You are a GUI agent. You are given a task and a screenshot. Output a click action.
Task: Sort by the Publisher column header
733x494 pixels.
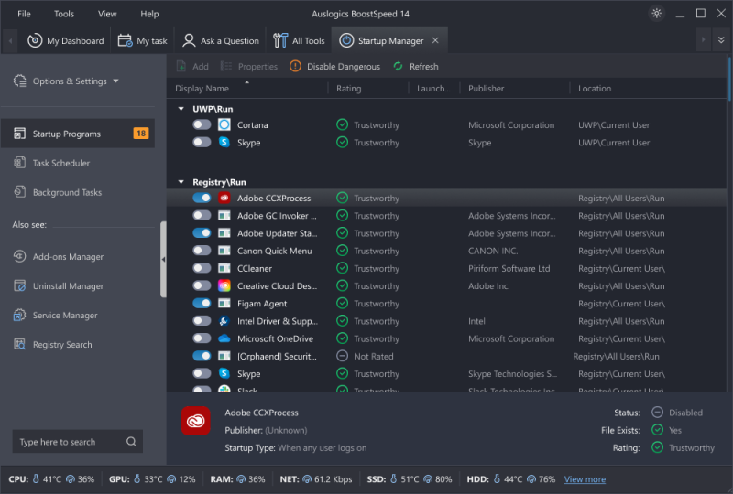click(x=487, y=88)
